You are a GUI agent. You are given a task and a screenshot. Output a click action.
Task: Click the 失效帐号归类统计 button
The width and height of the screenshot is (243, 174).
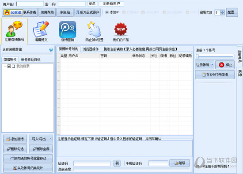click(28, 168)
